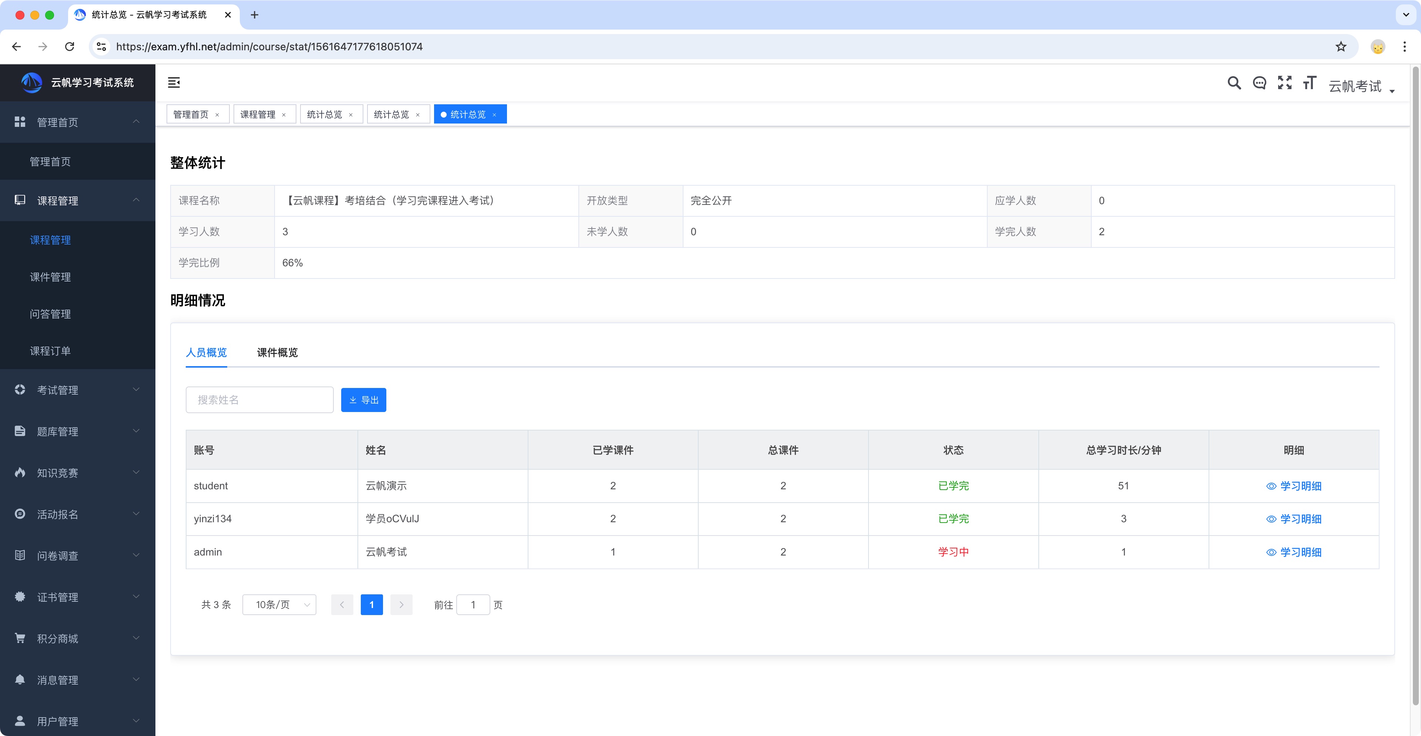Click the 66% completion ratio value

coord(292,263)
